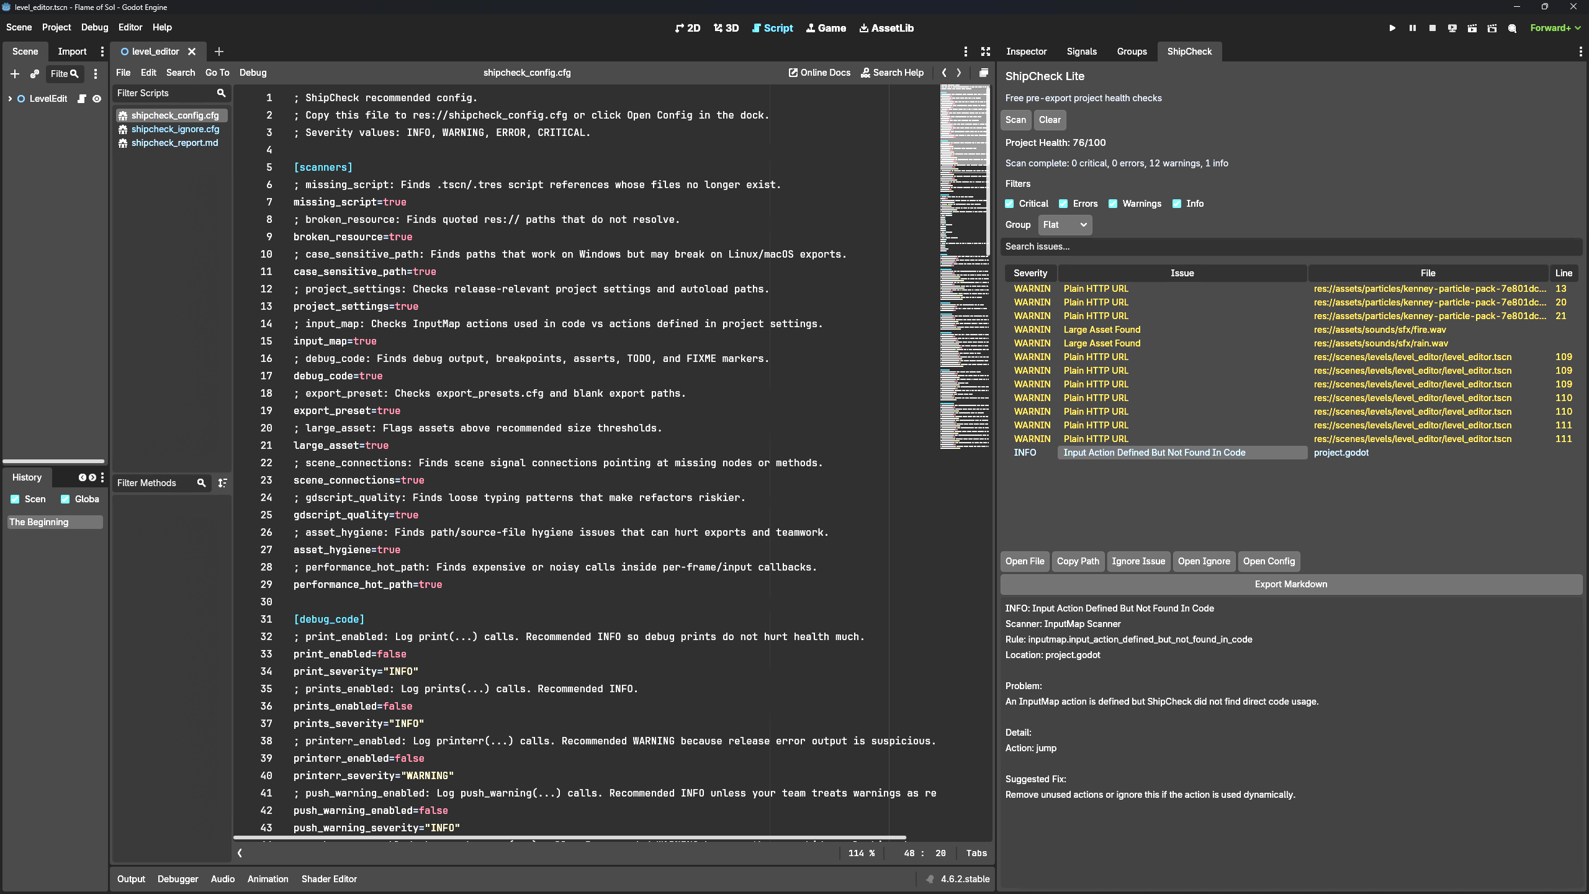
Task: Open the Signals dock tab
Action: pos(1081,52)
